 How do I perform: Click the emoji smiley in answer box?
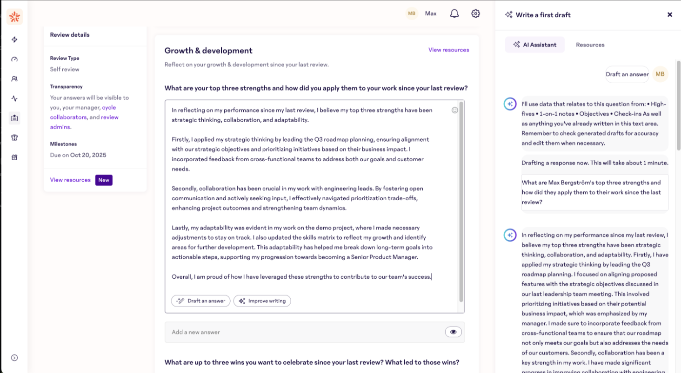(454, 110)
